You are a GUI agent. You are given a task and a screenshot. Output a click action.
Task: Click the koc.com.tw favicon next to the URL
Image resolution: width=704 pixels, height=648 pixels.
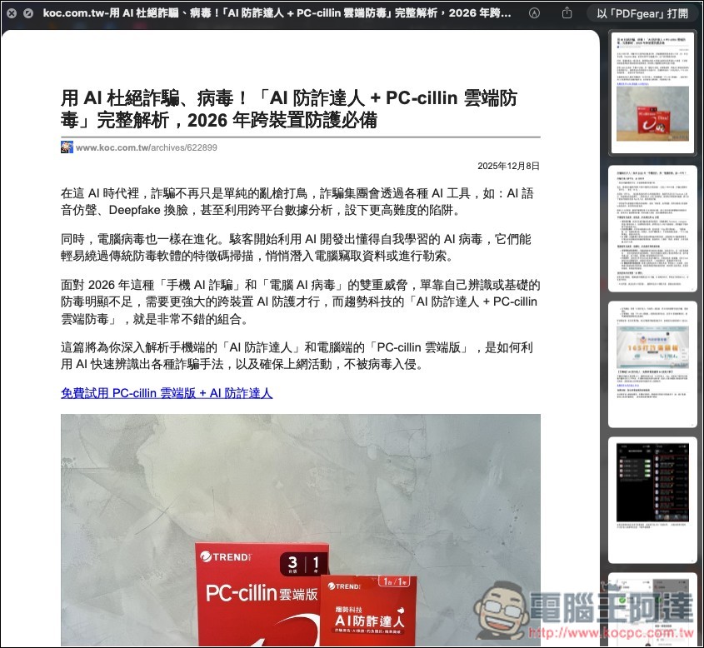[x=67, y=147]
